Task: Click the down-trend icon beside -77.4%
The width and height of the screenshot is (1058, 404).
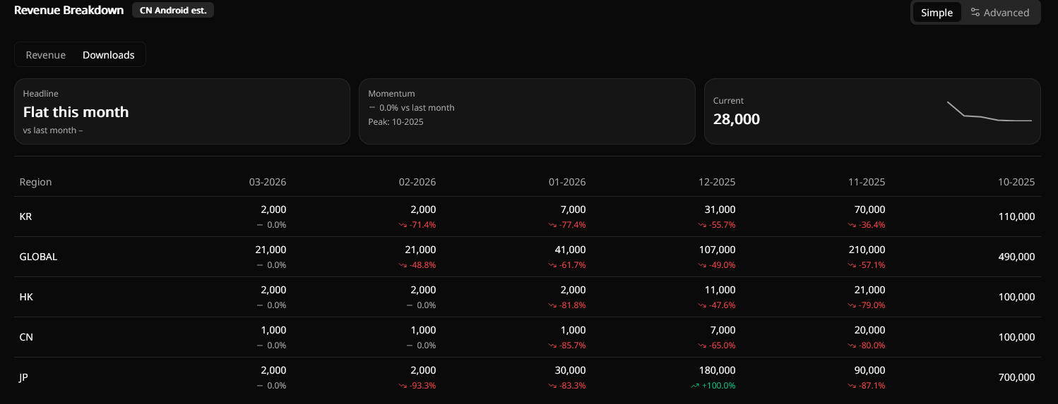Action: coord(552,225)
